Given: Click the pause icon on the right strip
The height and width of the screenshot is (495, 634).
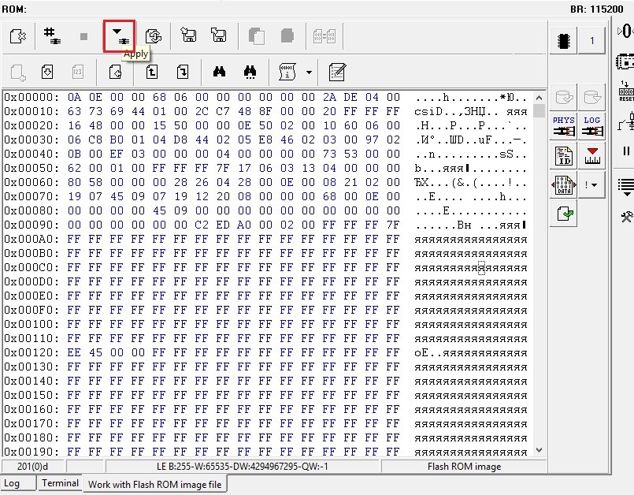Looking at the screenshot, I should 626,151.
